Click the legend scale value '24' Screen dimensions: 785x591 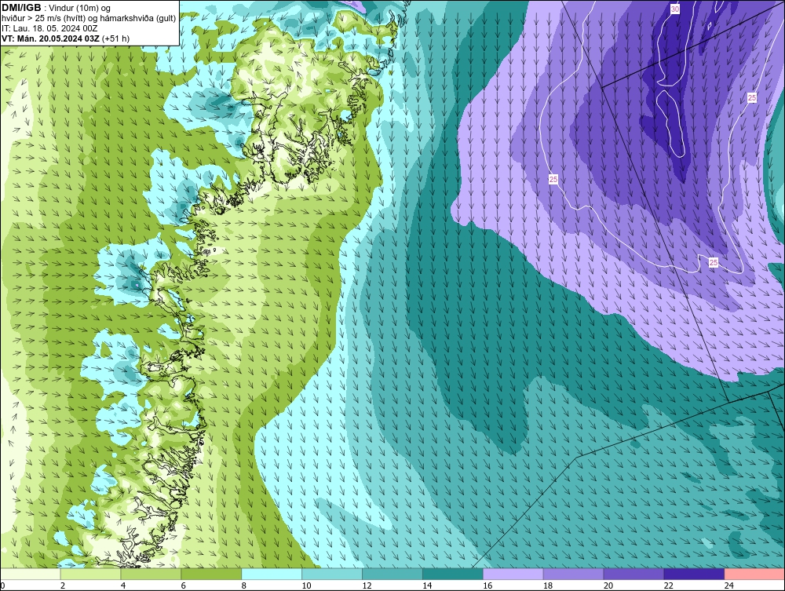pyautogui.click(x=729, y=586)
